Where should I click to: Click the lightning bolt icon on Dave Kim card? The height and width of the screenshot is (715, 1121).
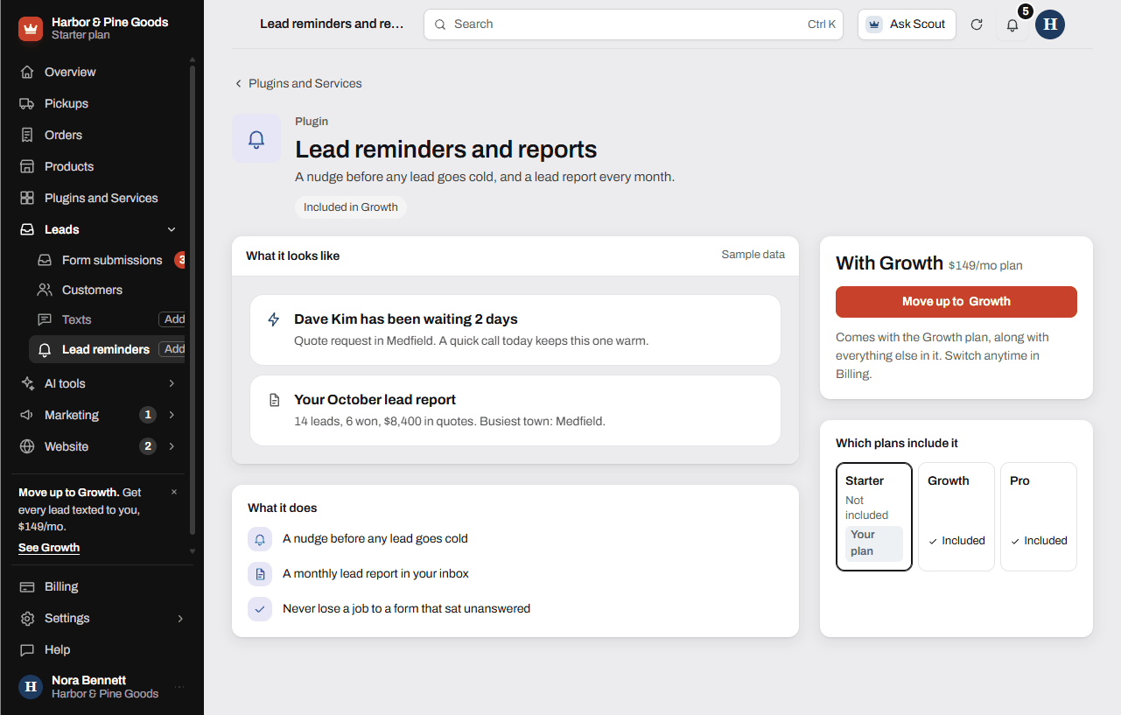coord(274,319)
